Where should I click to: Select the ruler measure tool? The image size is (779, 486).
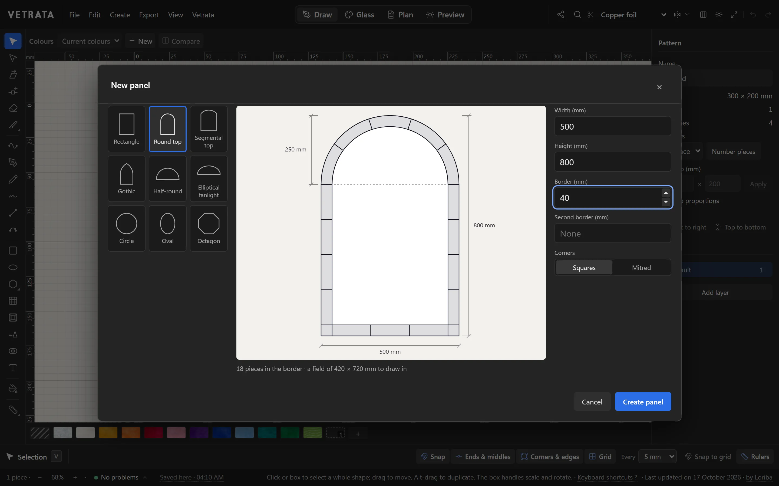[13, 410]
